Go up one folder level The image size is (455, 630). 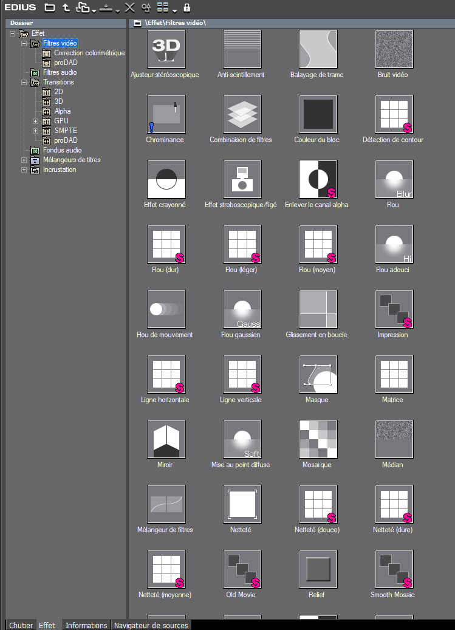66,7
